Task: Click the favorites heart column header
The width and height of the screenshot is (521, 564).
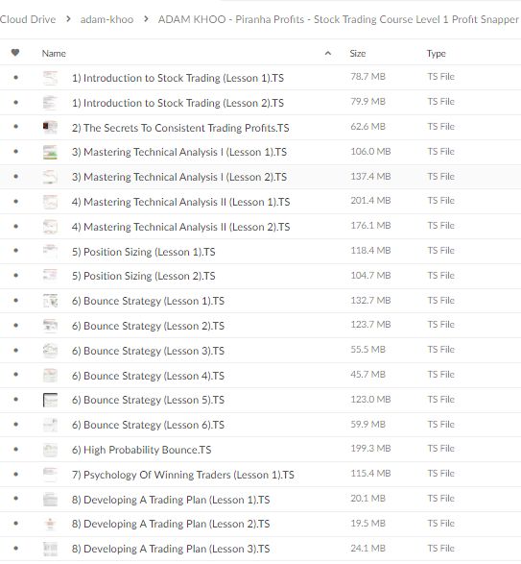Action: click(15, 53)
